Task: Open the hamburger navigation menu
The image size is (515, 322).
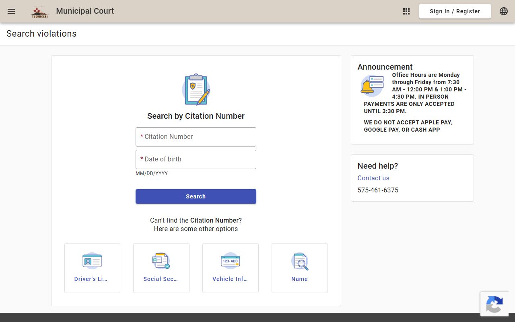Action: tap(11, 11)
